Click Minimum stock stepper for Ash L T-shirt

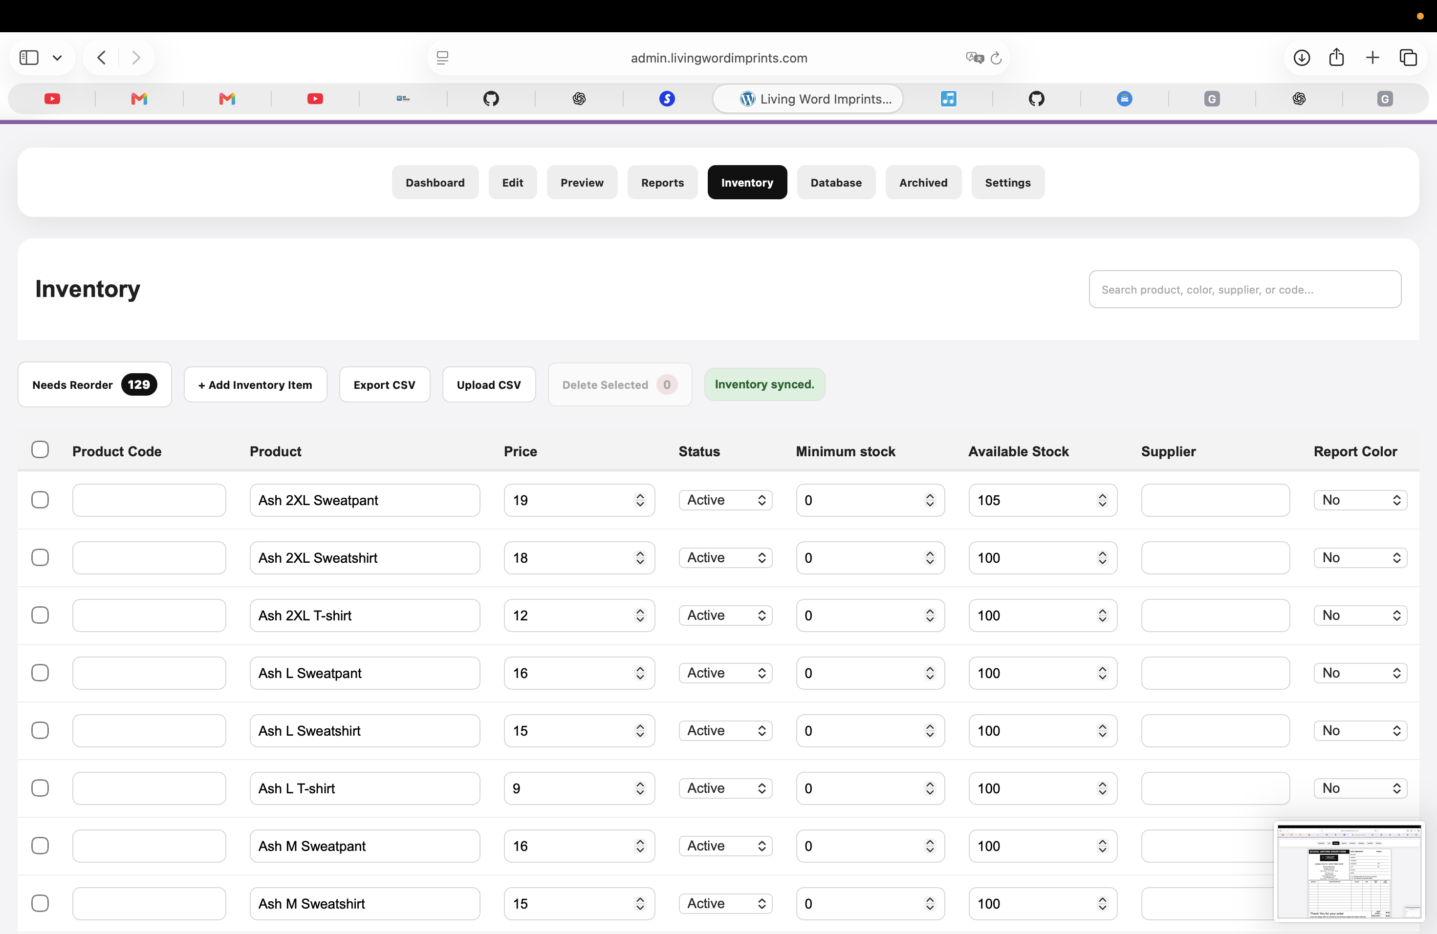930,788
